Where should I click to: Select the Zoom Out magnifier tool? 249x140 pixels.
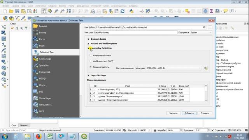coord(63,11)
